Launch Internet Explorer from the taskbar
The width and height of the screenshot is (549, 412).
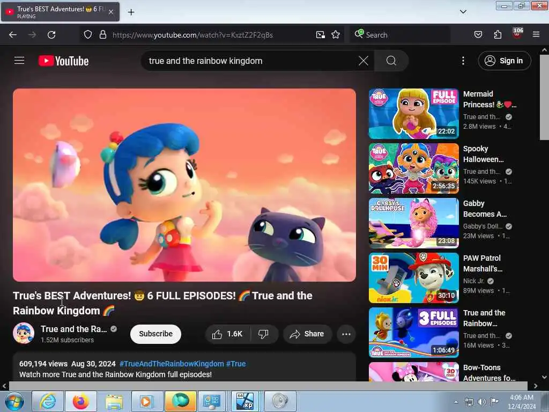(48, 401)
